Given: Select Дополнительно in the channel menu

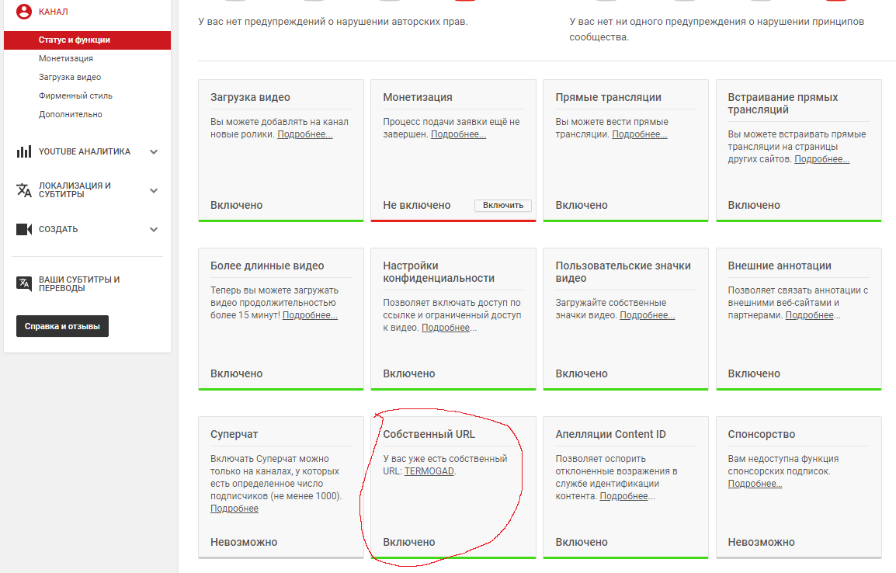Looking at the screenshot, I should (71, 114).
